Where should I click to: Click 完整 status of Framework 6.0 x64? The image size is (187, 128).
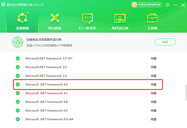(x=153, y=119)
